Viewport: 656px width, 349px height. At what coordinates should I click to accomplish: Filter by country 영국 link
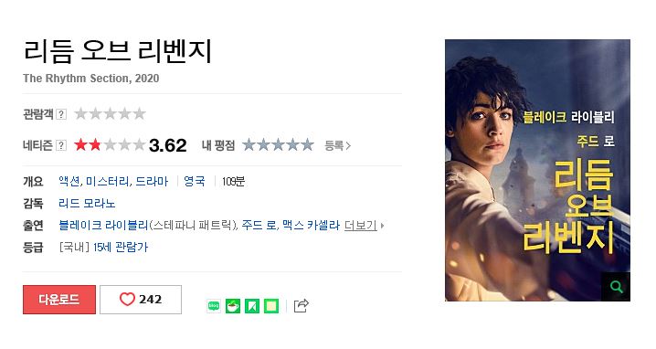[195, 181]
